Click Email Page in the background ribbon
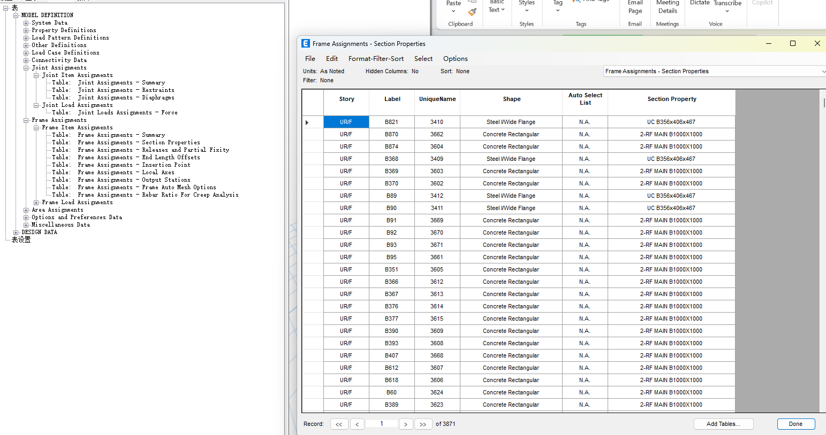The image size is (826, 435). point(635,7)
